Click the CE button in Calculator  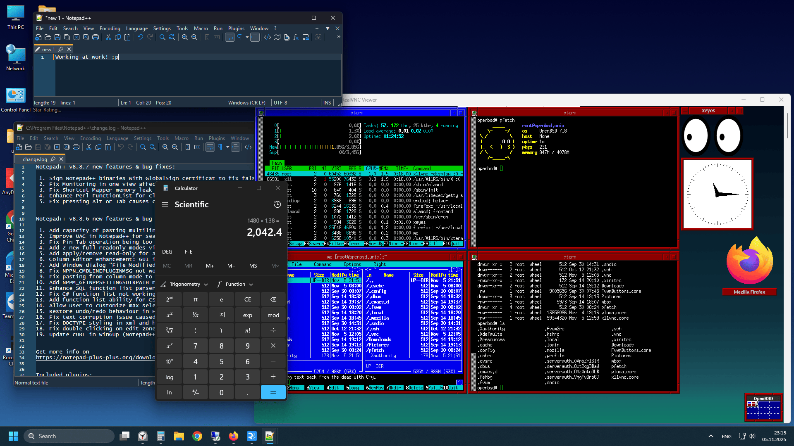pos(247,299)
